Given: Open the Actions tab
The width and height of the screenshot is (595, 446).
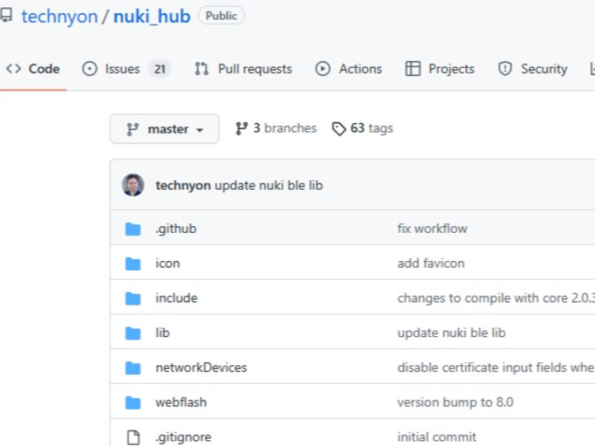Looking at the screenshot, I should coord(349,69).
